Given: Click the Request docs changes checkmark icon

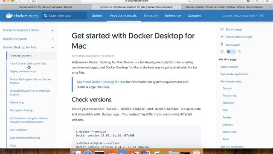Looking at the screenshot, I should pyautogui.click(x=222, y=37).
